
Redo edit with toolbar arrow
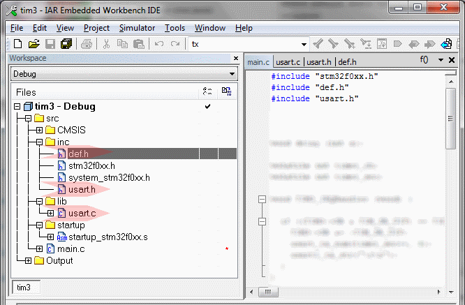(x=175, y=44)
